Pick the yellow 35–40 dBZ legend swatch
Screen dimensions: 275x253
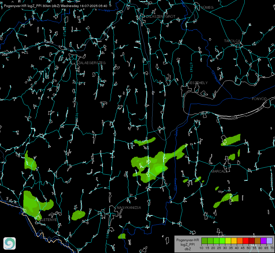click(234, 241)
